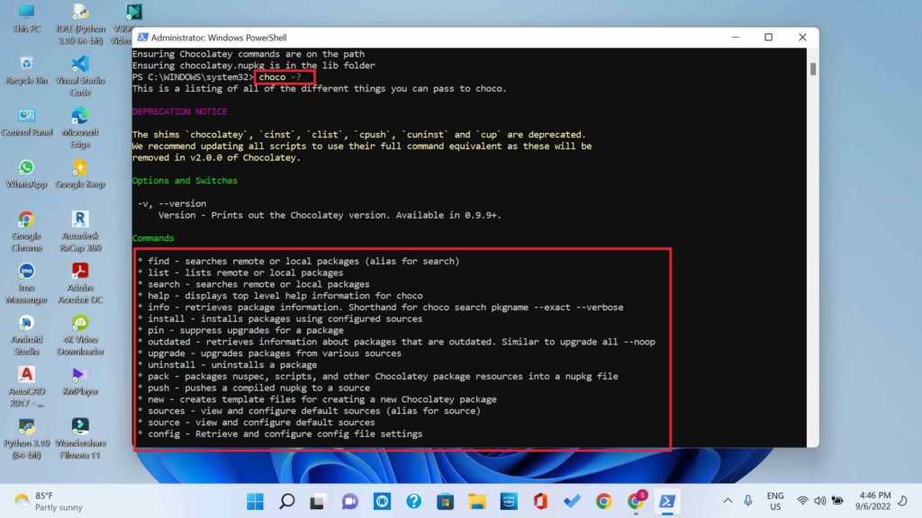Click the 'uninstall - uninstalls a package' line
This screenshot has height=518, width=922.
click(x=227, y=365)
